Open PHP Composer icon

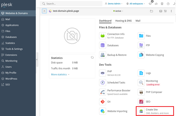click(141, 92)
